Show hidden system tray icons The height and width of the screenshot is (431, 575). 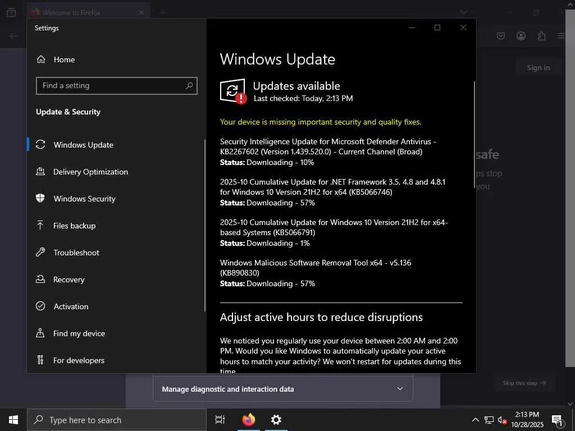pyautogui.click(x=475, y=420)
